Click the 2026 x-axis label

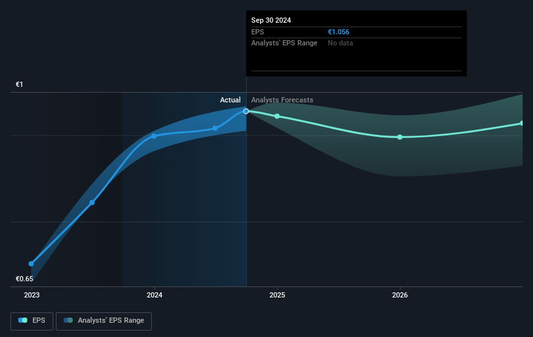[400, 295]
